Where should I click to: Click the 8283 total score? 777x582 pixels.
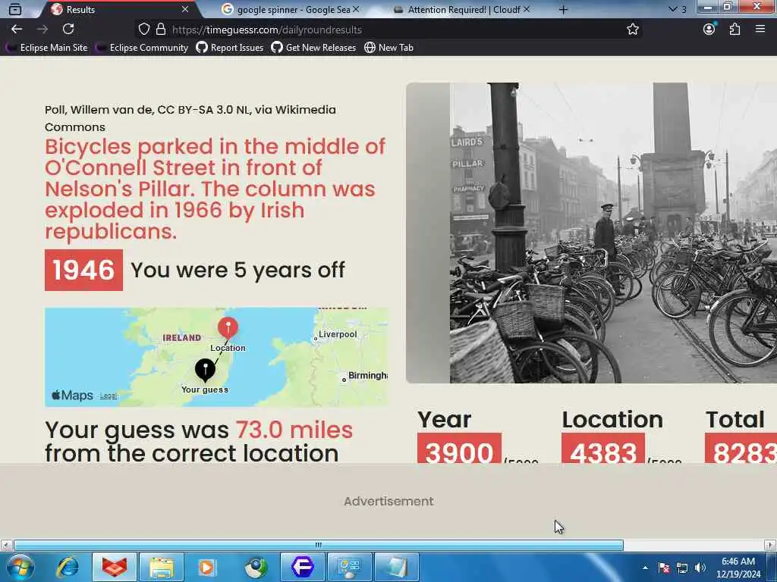(741, 449)
